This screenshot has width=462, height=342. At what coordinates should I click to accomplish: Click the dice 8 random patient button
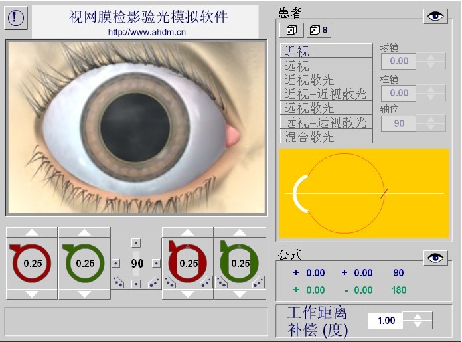coord(319,30)
